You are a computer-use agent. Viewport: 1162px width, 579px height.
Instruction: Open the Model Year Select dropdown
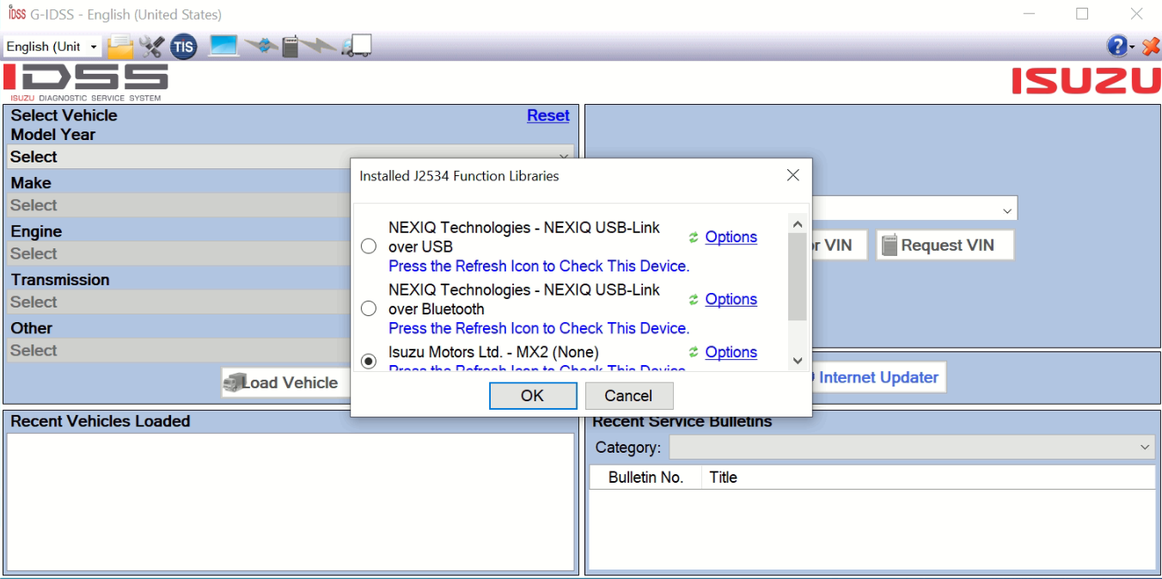(289, 157)
